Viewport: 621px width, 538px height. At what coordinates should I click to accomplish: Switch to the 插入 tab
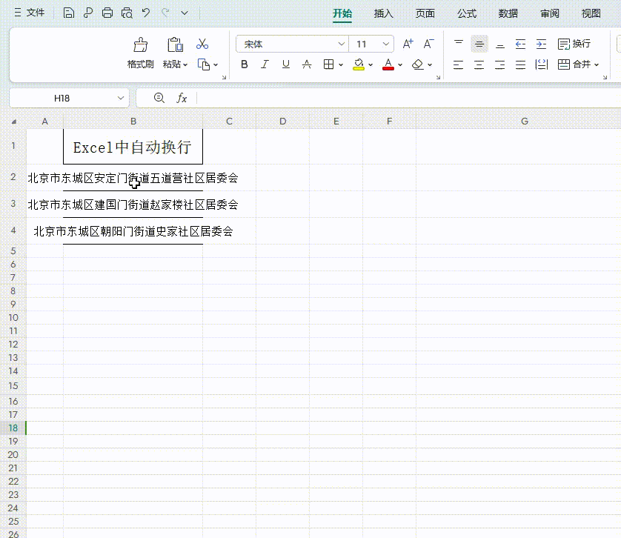point(383,14)
